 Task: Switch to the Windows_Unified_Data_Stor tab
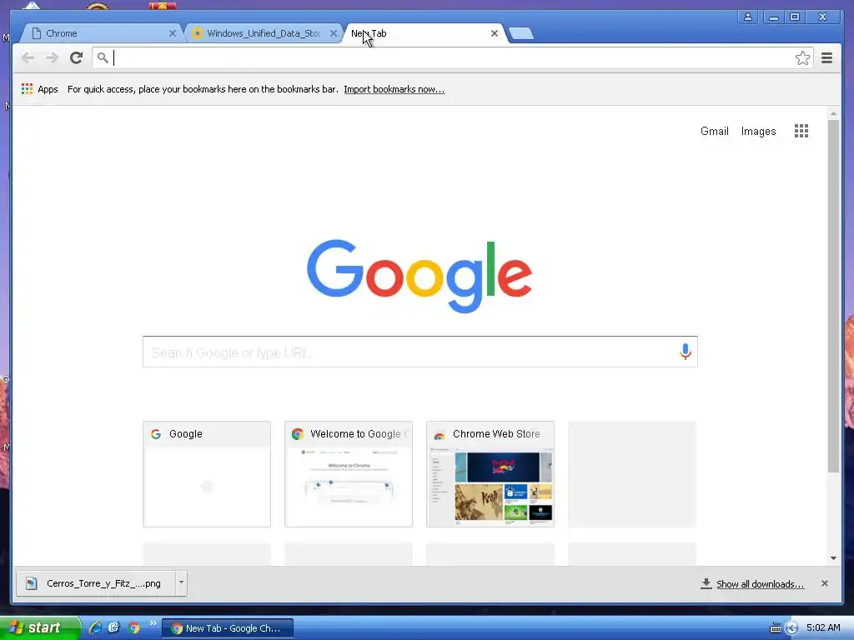tap(264, 33)
